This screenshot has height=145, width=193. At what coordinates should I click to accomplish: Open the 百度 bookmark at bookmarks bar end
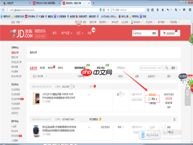pos(143,17)
